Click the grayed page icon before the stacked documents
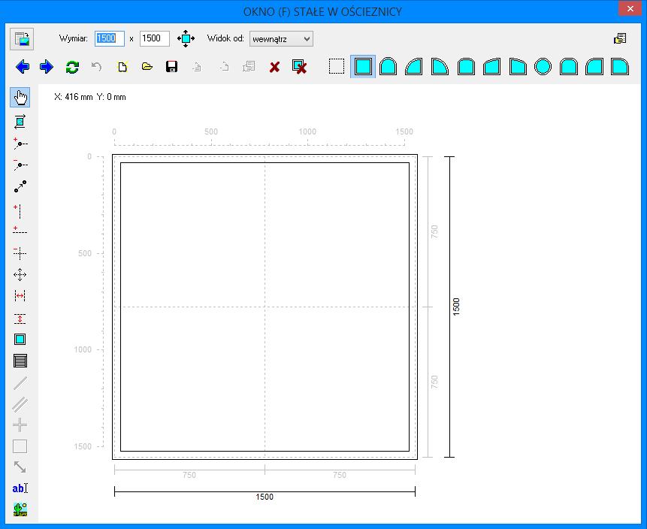 (224, 66)
